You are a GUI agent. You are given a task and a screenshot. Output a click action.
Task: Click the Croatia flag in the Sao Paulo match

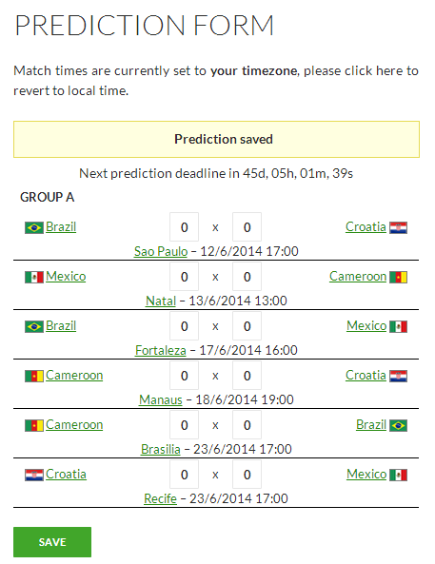click(x=398, y=227)
